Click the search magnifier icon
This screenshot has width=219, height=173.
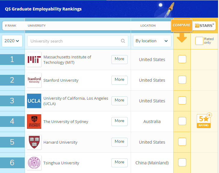[x=123, y=41]
